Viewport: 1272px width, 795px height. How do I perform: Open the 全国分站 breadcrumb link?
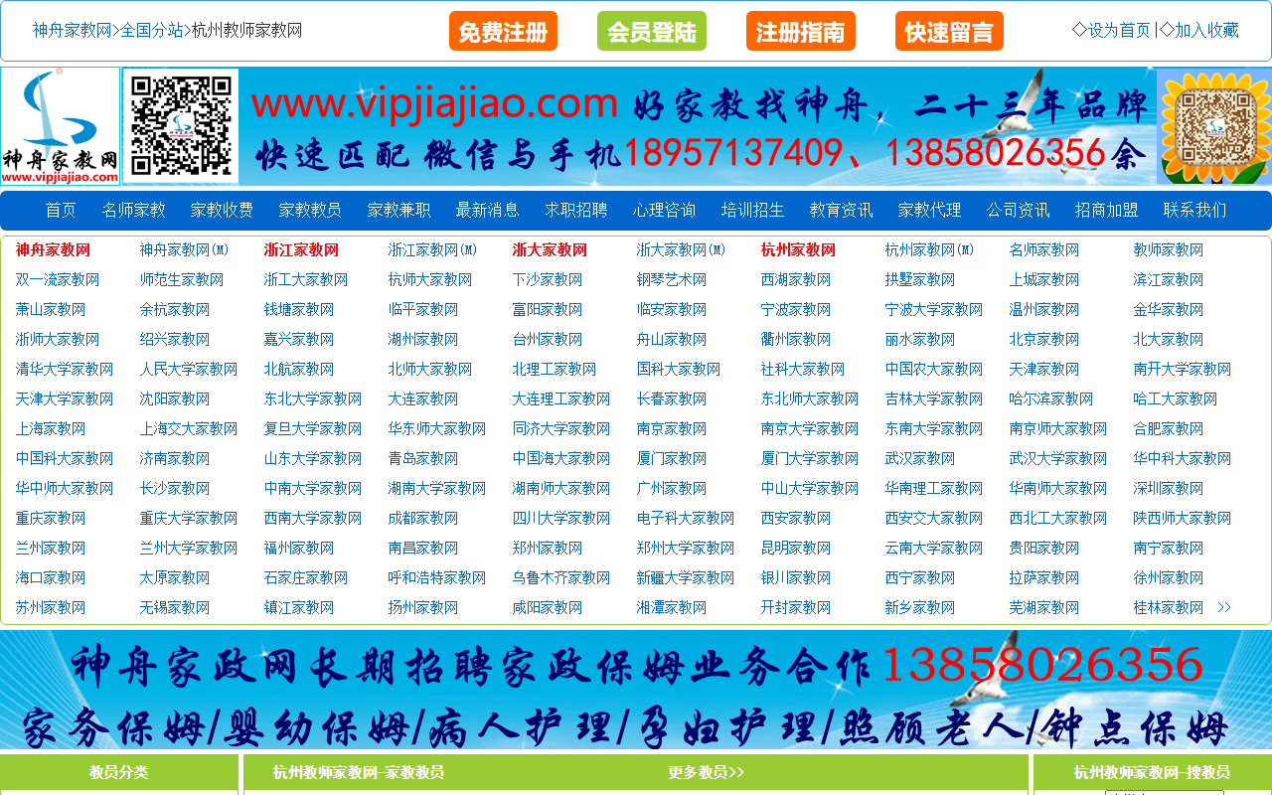coord(151,30)
